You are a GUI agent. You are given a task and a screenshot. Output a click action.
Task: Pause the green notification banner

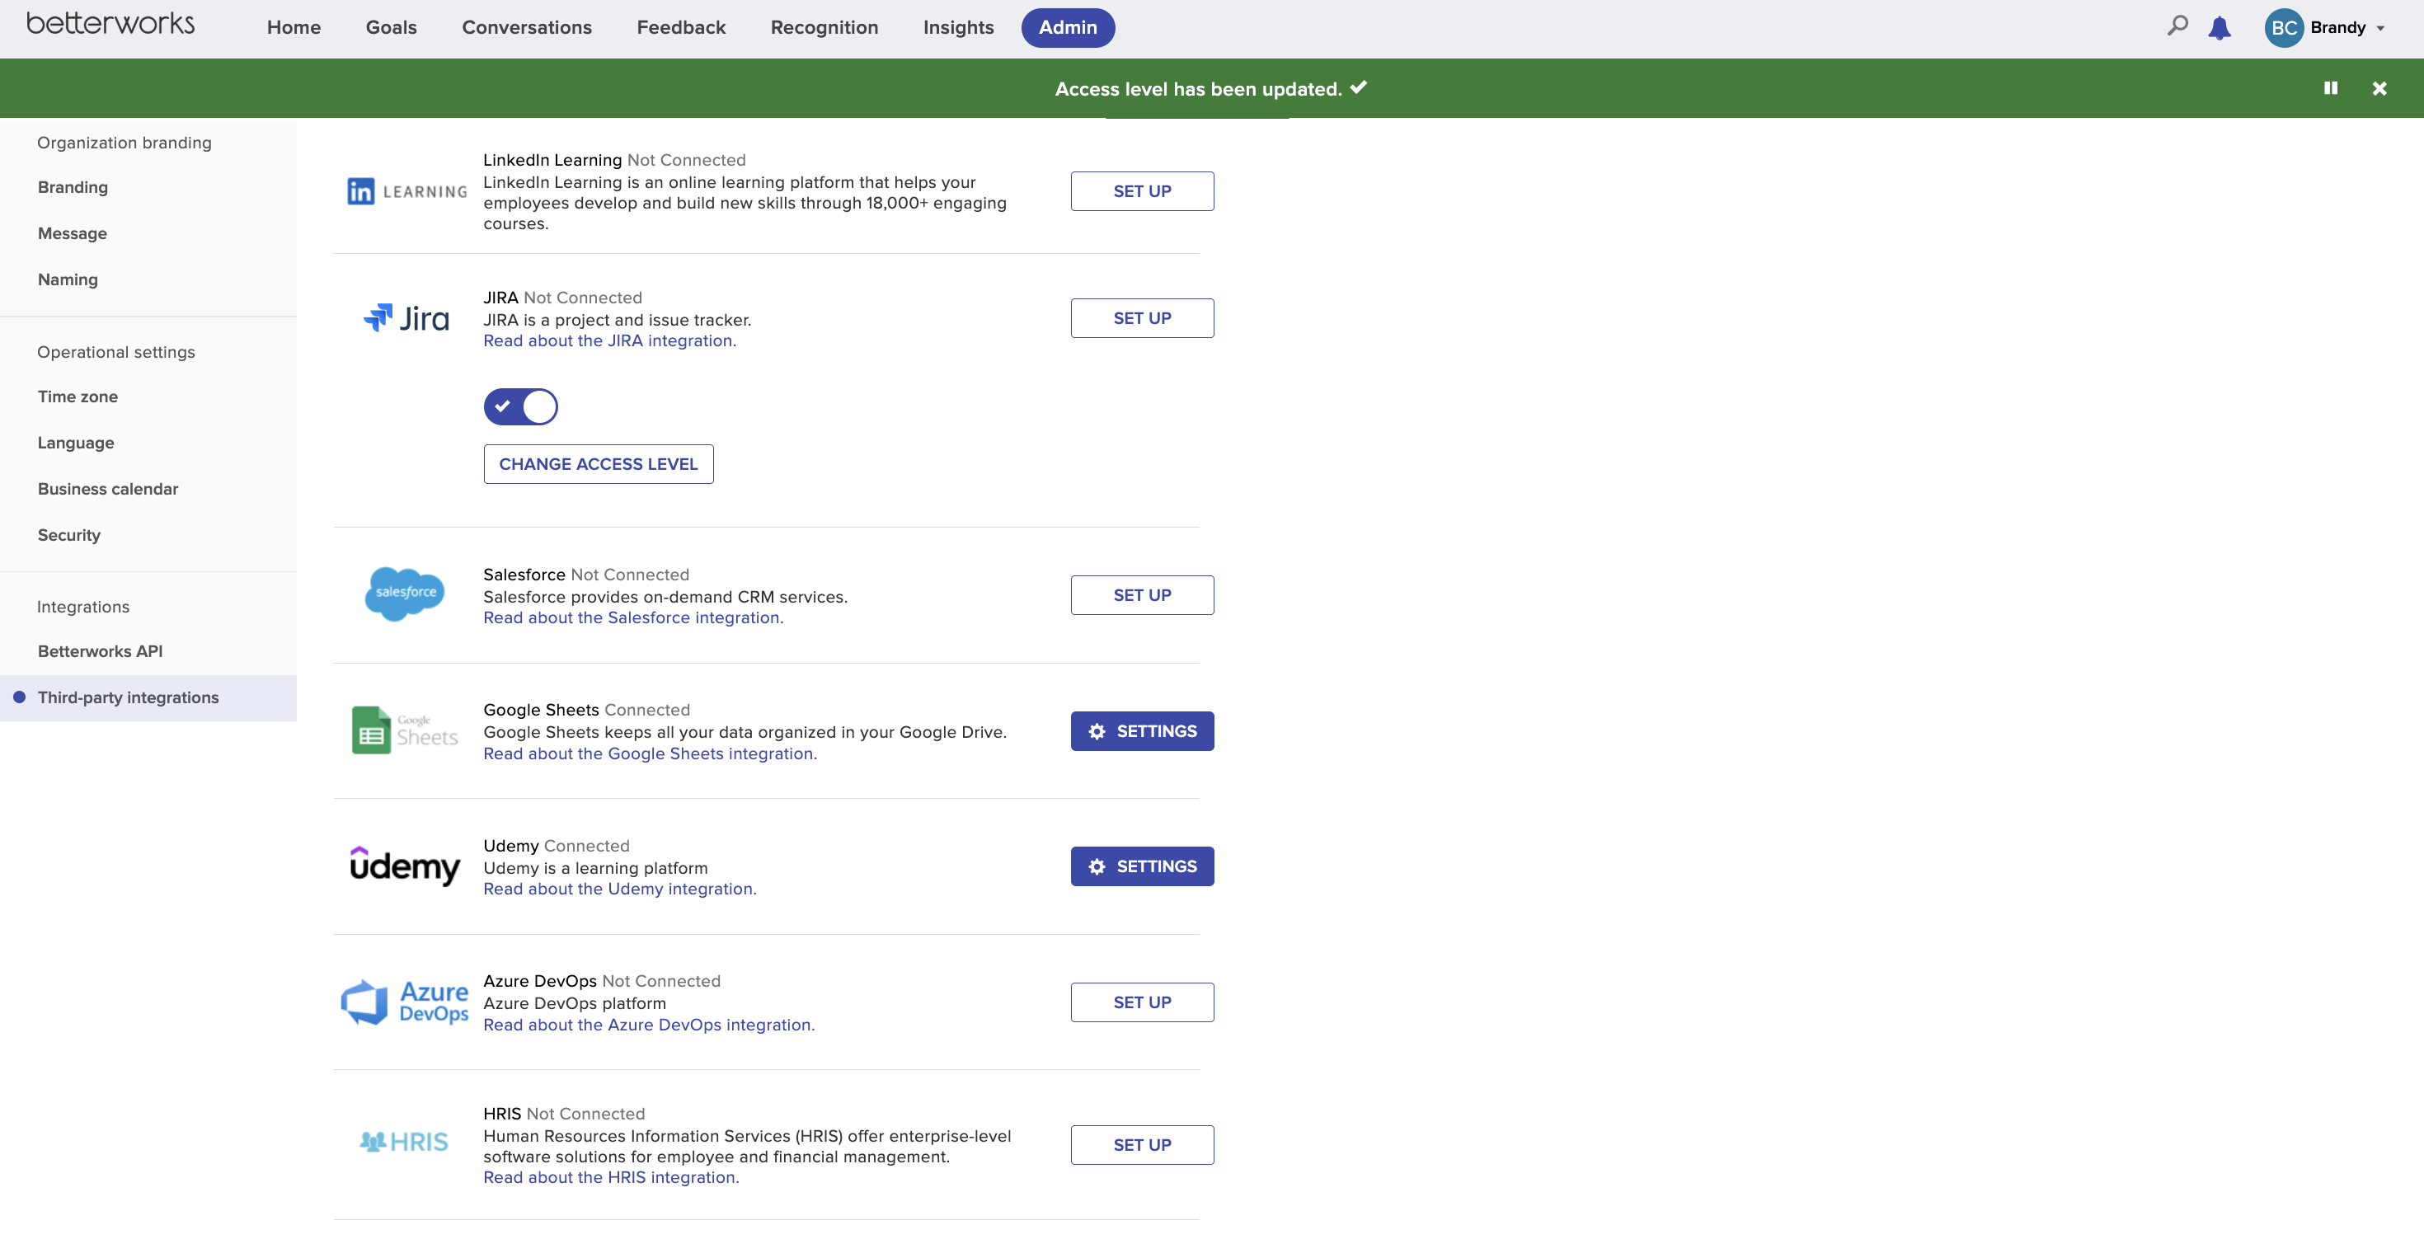tap(2330, 88)
